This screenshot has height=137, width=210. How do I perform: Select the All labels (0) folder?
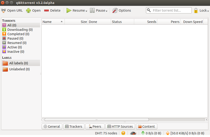point(21,63)
